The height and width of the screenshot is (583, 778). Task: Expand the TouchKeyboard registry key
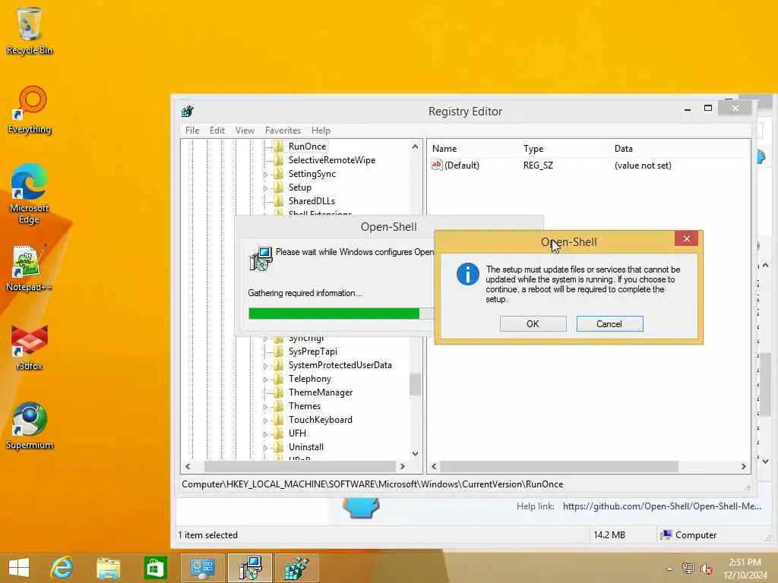[x=265, y=421]
